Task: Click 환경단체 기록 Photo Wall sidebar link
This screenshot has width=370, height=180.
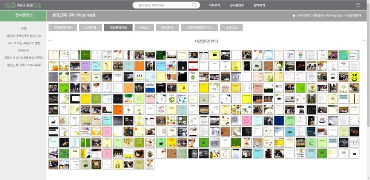Action: click(x=24, y=65)
